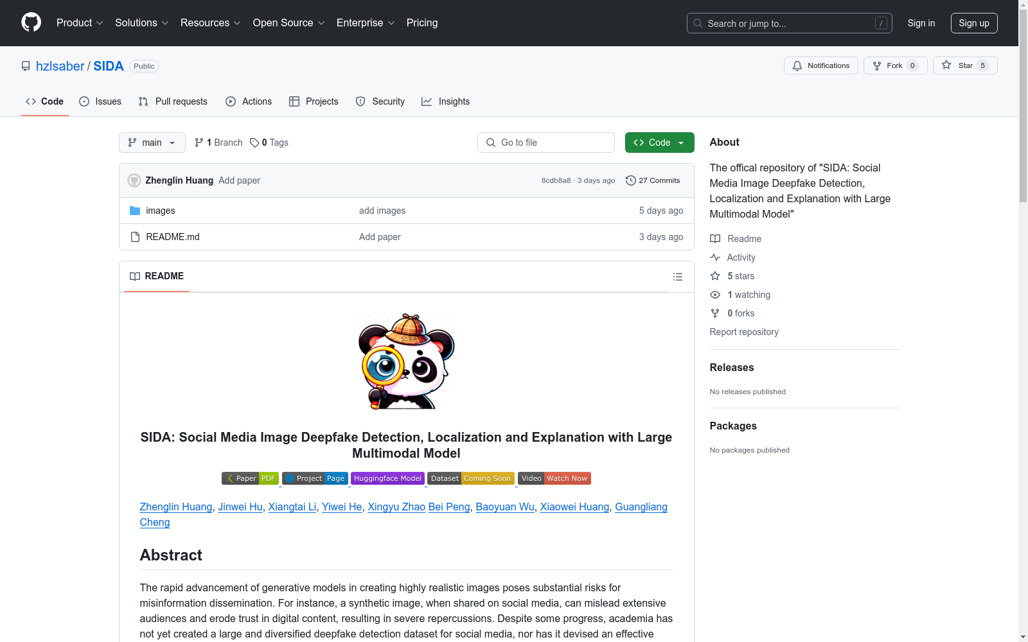
Task: Switch to the Insights tab
Action: click(445, 101)
